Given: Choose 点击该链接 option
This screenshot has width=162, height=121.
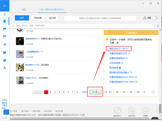Looking at the screenshot, I should tap(115, 63).
